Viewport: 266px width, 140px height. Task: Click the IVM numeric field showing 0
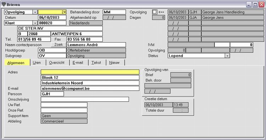coord(242,45)
